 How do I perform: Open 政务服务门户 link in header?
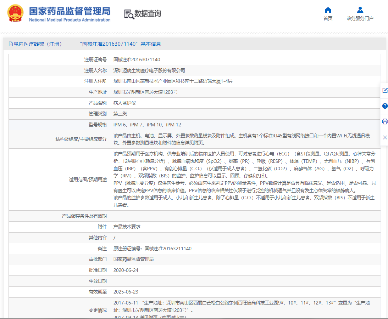(360, 18)
